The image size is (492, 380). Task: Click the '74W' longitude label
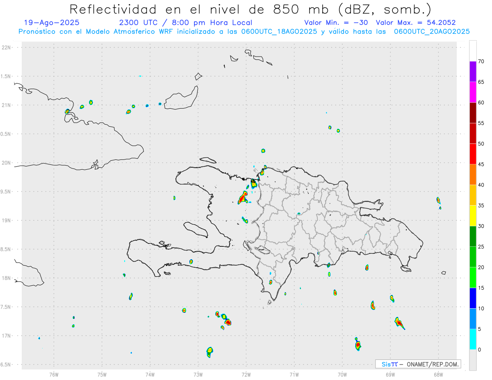pos(150,374)
